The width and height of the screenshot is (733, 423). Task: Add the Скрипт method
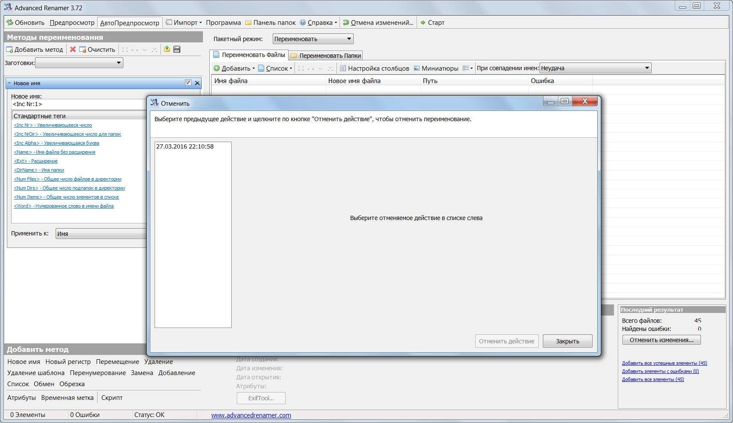click(112, 398)
